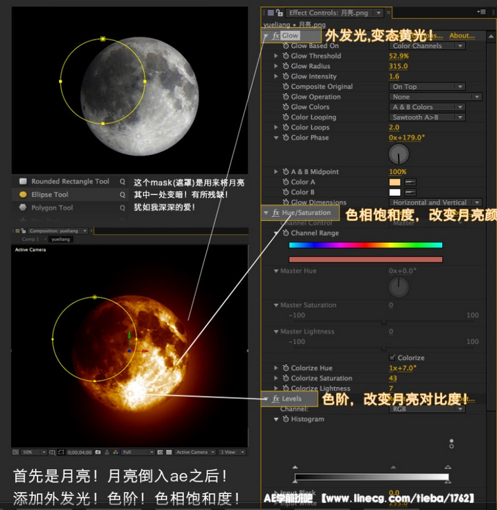Click the stopwatch beside Composite Original

(x=286, y=87)
